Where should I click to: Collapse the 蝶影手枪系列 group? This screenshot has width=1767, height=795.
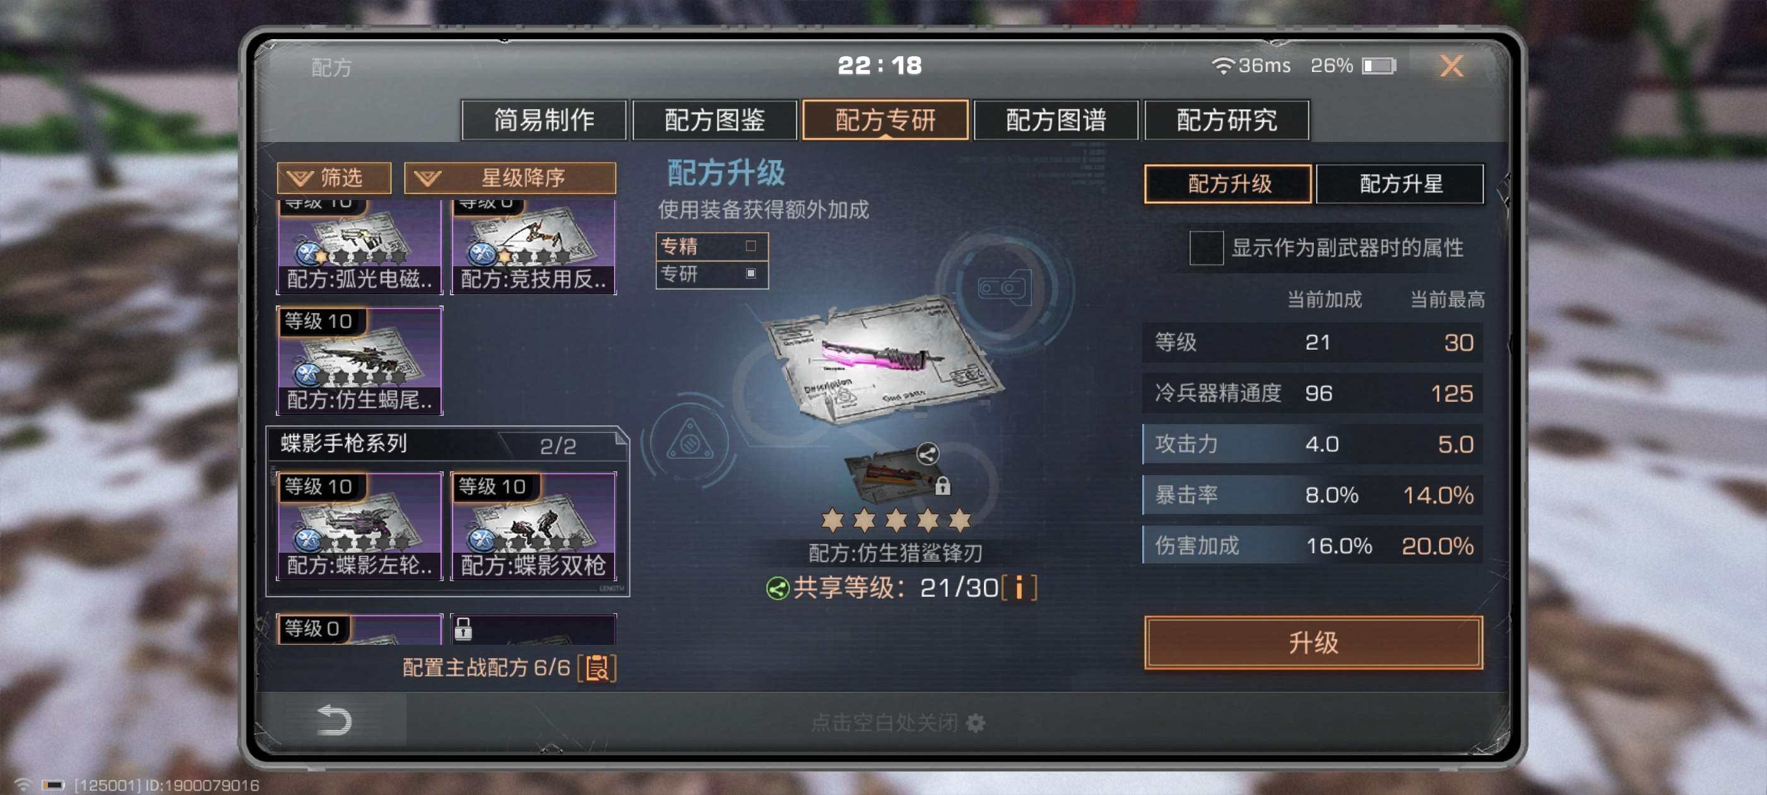click(447, 444)
